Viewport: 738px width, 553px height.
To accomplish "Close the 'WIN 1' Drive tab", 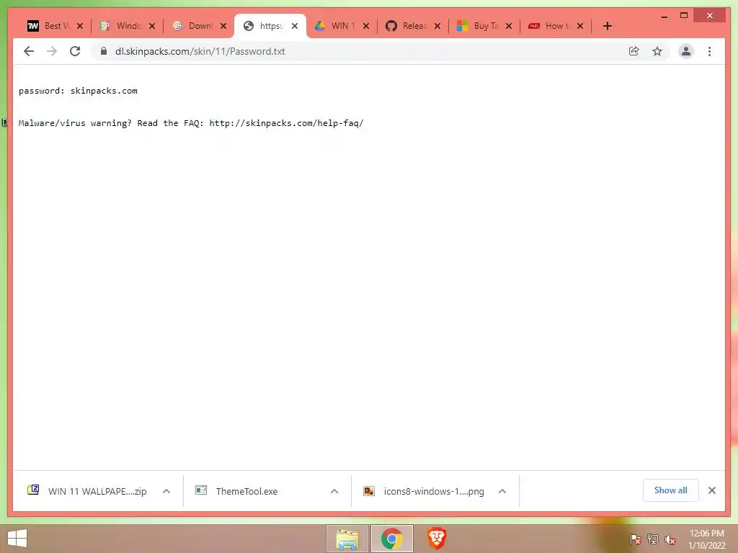I will point(366,26).
